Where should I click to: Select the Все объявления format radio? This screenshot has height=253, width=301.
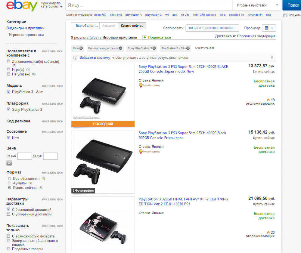tap(9, 178)
